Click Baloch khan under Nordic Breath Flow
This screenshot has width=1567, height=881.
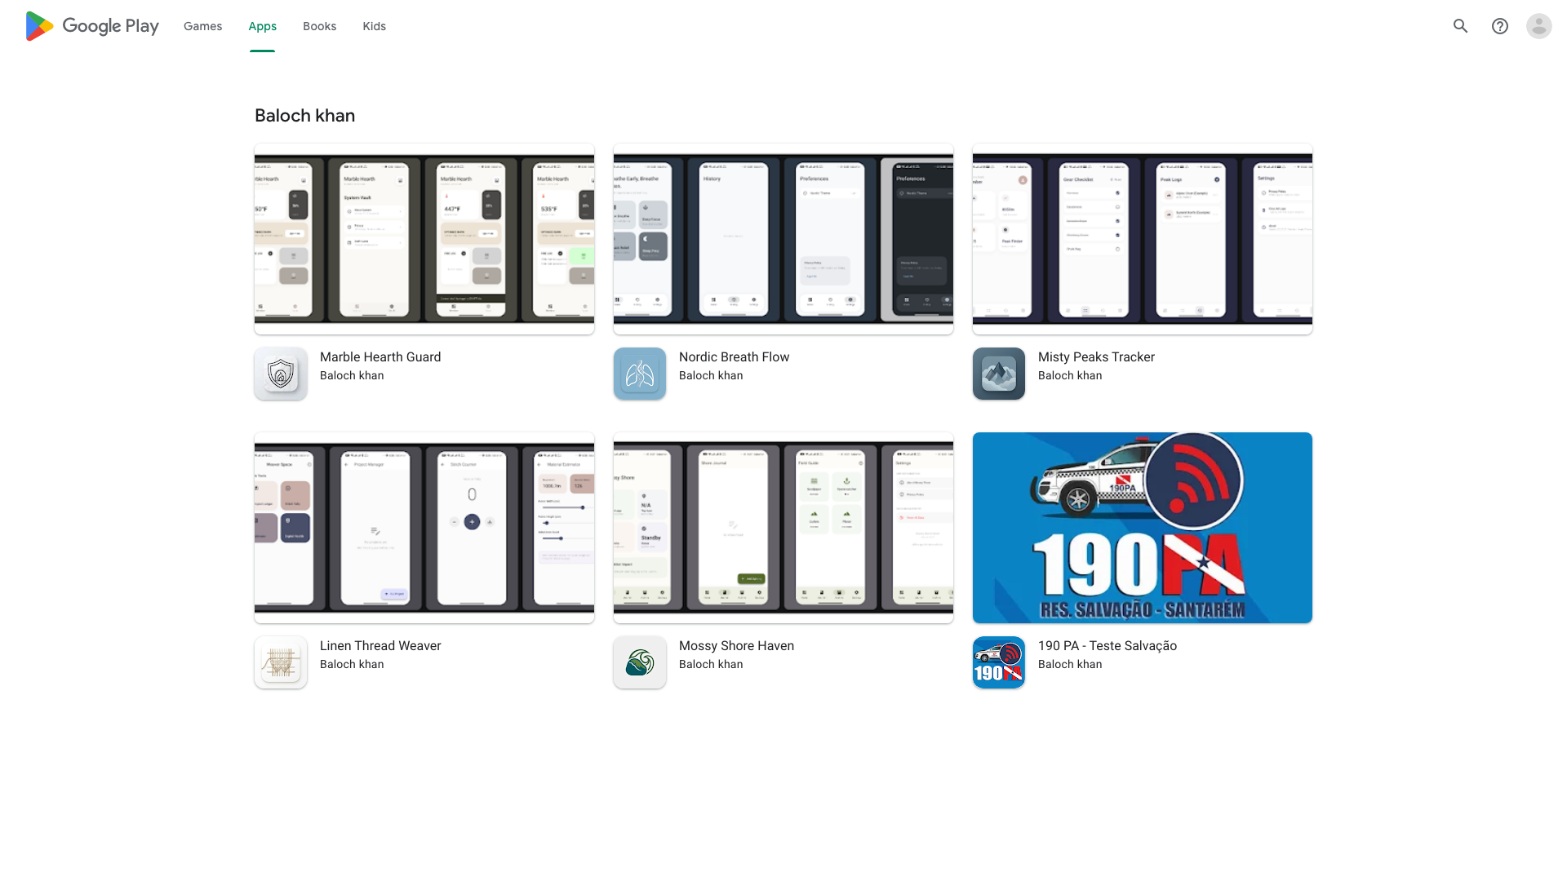(x=711, y=375)
